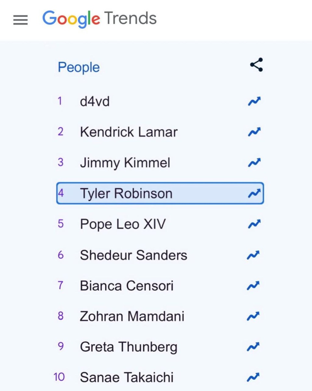
Task: Select Greta Thunberg in the list
Action: click(x=129, y=347)
